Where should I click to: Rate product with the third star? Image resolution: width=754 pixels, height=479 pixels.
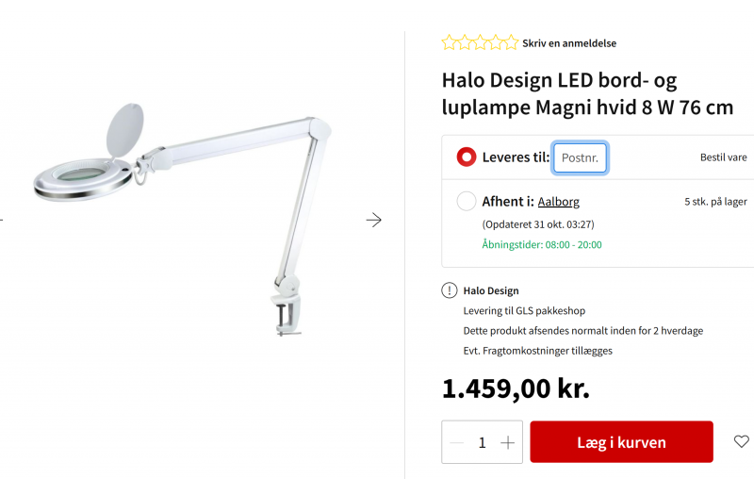pos(480,42)
